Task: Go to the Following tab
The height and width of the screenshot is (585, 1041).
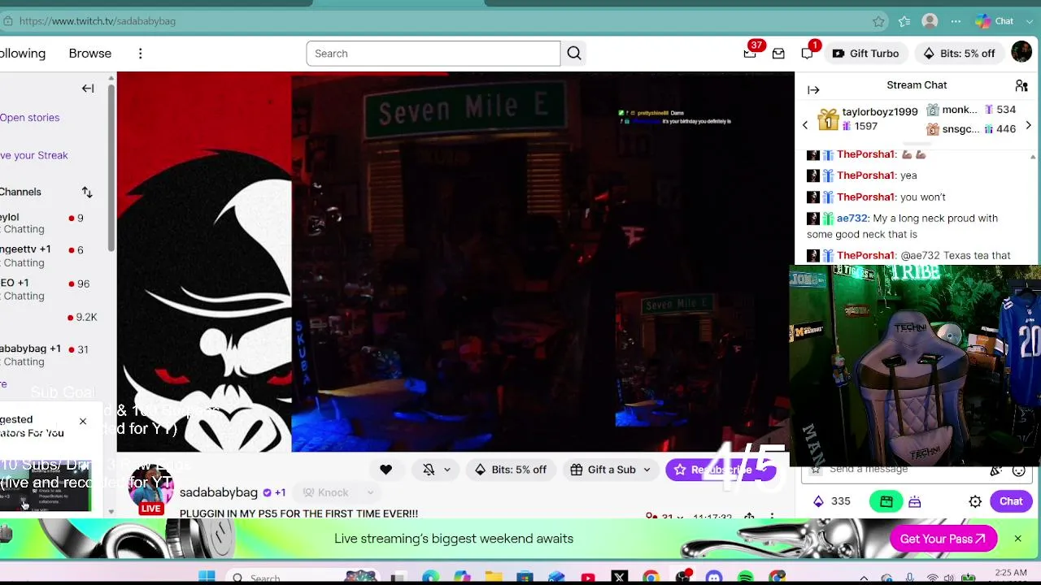Action: tap(23, 54)
